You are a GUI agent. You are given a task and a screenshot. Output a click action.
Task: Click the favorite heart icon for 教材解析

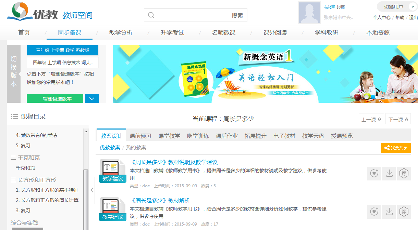tap(373, 212)
